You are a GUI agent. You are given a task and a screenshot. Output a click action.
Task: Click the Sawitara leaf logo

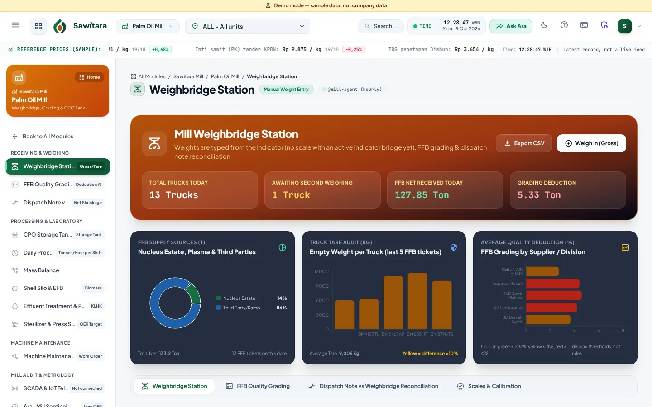[x=60, y=26]
